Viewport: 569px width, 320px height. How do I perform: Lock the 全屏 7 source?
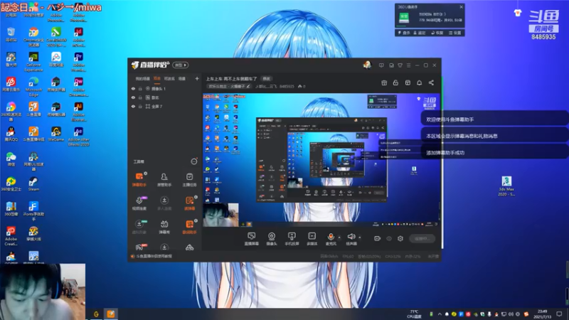tap(140, 106)
